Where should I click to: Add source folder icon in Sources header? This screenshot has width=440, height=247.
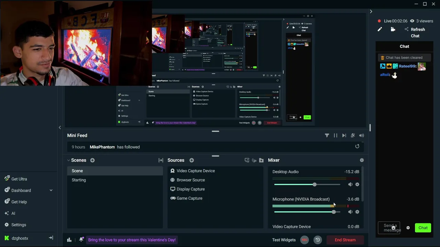(x=261, y=160)
